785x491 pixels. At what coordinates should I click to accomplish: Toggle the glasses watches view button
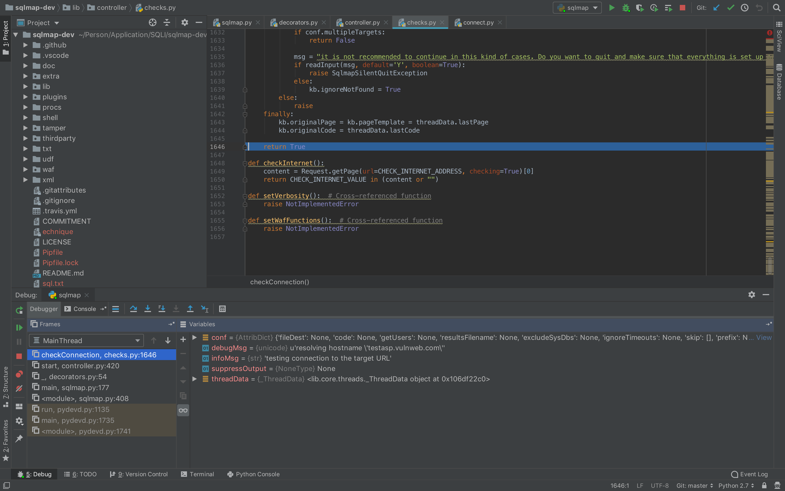tap(183, 411)
